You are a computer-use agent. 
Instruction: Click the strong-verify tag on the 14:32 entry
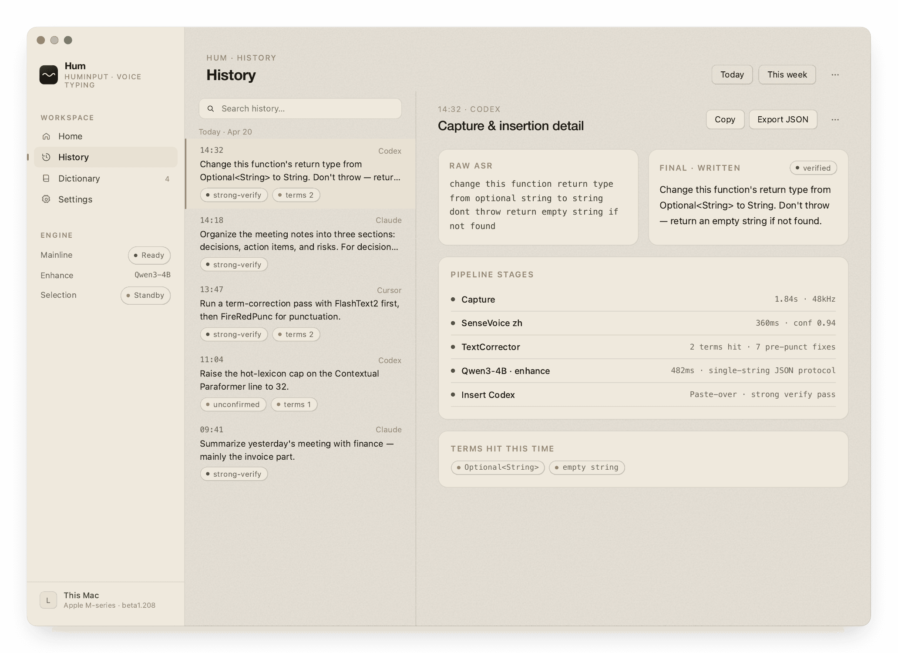(x=234, y=195)
